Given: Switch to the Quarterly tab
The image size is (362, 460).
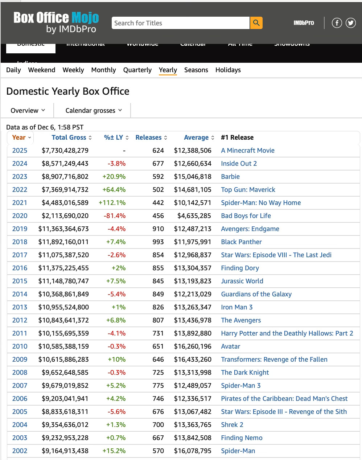Looking at the screenshot, I should [x=137, y=70].
